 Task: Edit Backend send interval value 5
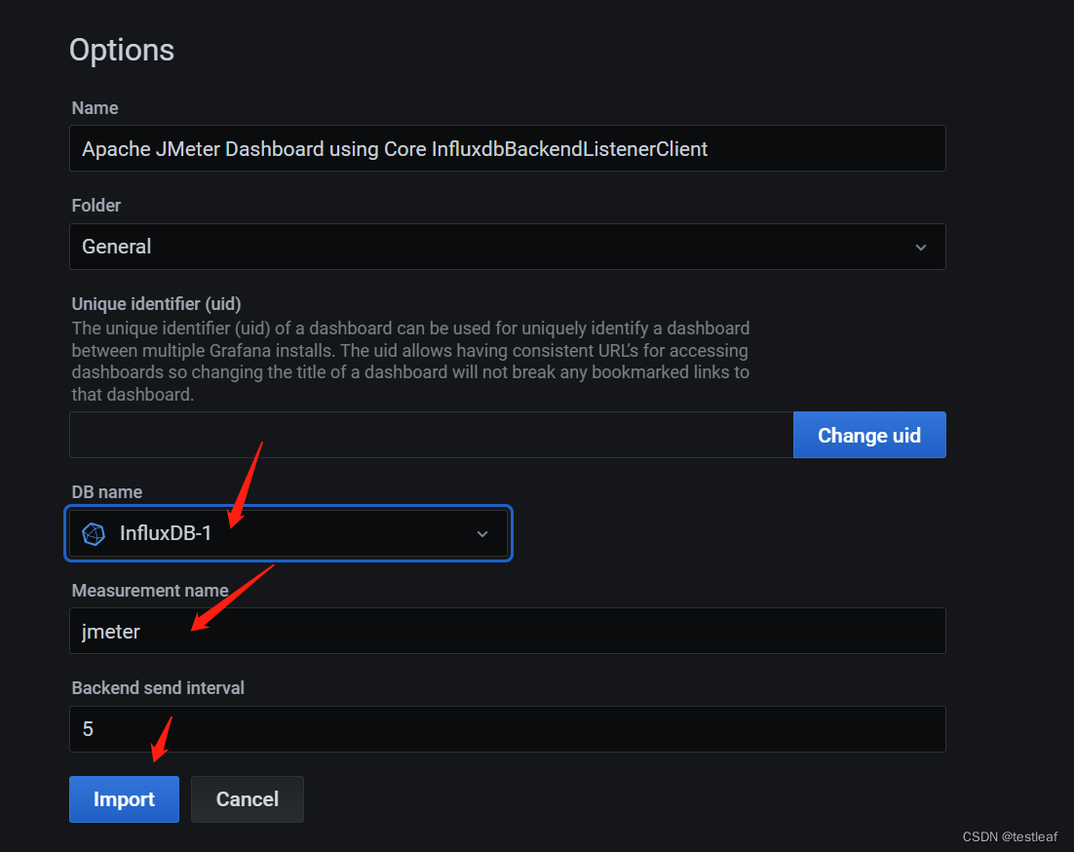[508, 729]
